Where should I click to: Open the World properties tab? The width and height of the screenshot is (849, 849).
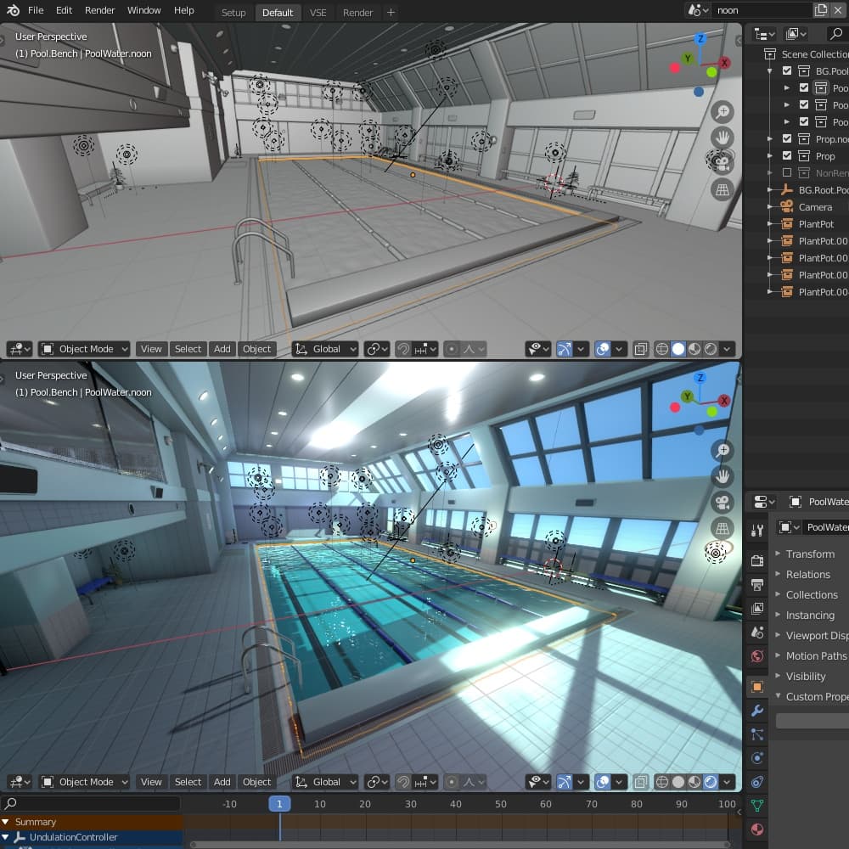click(757, 656)
